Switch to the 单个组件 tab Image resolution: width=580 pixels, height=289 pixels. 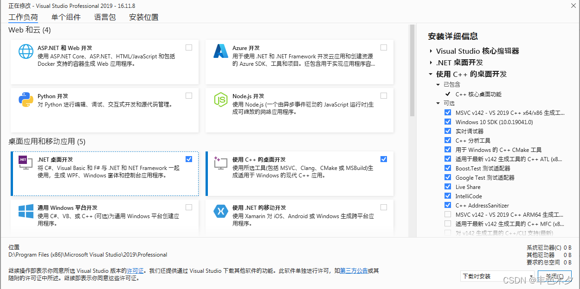tap(66, 17)
